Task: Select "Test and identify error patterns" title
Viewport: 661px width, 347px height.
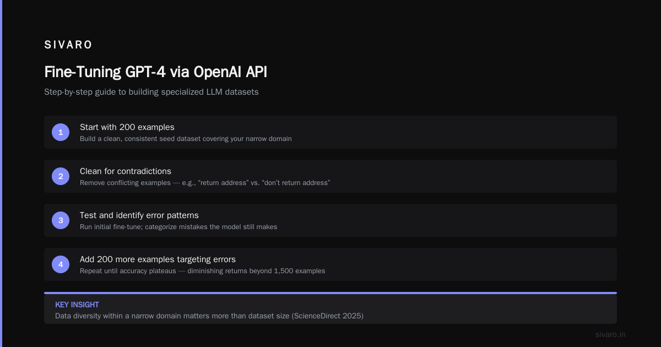Action: coord(139,215)
